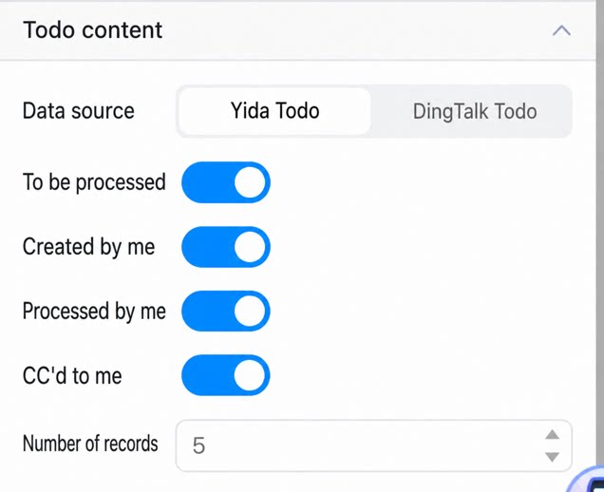Viewport: 604px width, 492px height.
Task: Click the vertical scrollbar on the right edge
Action: (x=600, y=231)
